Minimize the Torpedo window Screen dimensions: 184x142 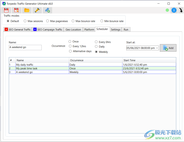click(159, 4)
